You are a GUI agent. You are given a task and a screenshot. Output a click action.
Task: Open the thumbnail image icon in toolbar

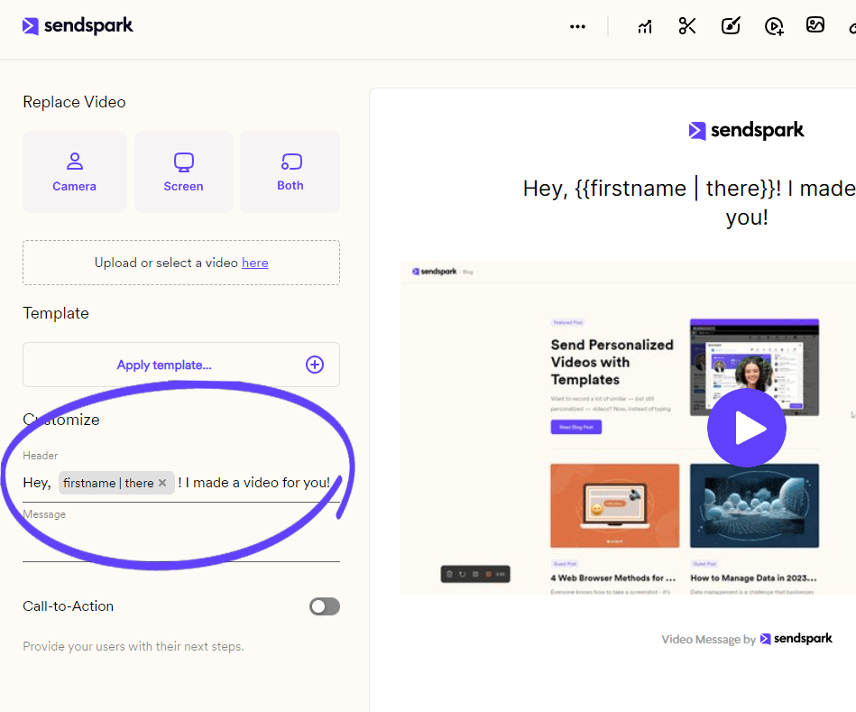coord(815,24)
